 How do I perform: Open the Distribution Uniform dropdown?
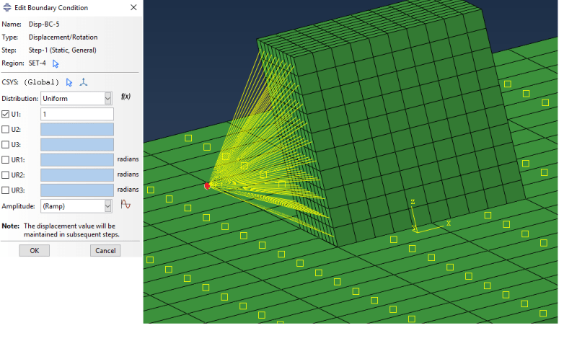coord(76,99)
